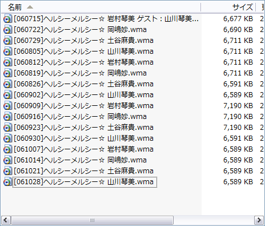The image size is (265, 226).
Task: Select file name [061007]ヘルシーメルシー☆ 岩村琴美.wma
Action: point(83,149)
